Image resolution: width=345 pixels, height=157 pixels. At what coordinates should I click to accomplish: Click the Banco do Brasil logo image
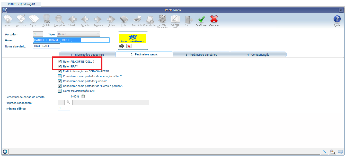[x=133, y=38]
